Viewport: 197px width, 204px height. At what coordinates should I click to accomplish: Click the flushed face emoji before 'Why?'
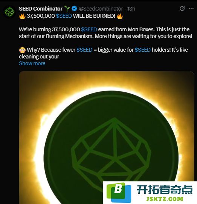(22, 50)
